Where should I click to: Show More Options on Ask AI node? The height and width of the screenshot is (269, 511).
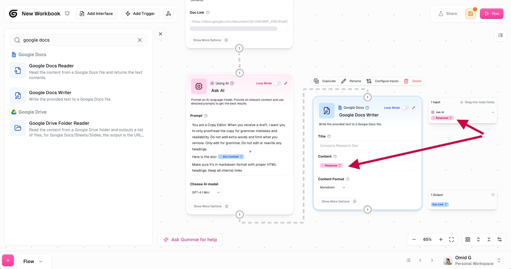(211, 206)
